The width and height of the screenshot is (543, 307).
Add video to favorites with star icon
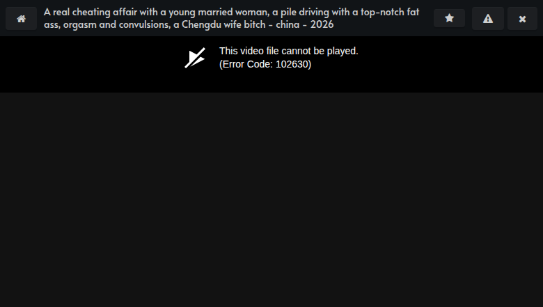(449, 18)
